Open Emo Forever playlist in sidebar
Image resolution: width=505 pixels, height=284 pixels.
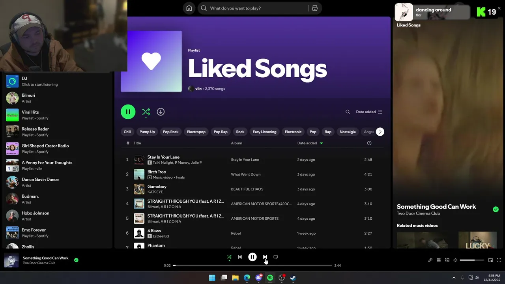57,233
